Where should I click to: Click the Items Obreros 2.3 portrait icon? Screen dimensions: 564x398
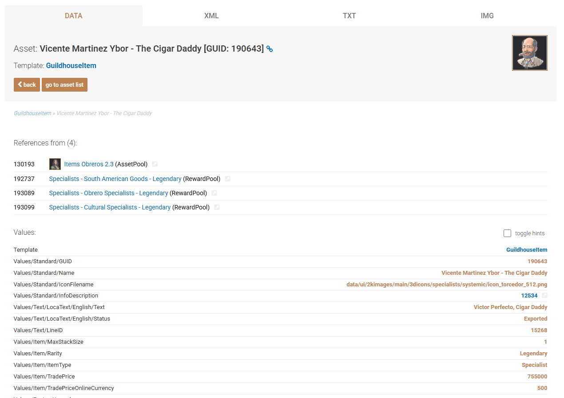55,164
